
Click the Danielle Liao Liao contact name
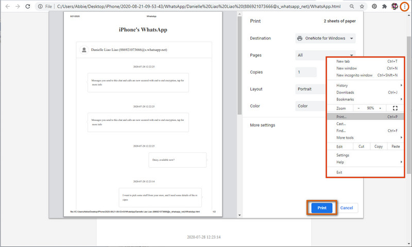(129, 49)
